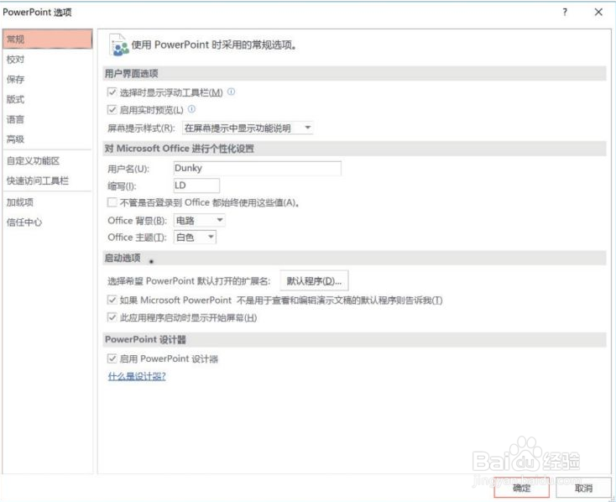
Task: Click the info icon beside 浮动工具栏 option
Action: tap(232, 92)
